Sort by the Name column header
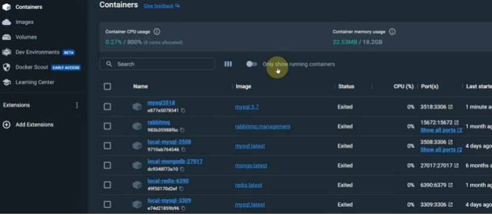This screenshot has width=492, height=215. tap(140, 87)
